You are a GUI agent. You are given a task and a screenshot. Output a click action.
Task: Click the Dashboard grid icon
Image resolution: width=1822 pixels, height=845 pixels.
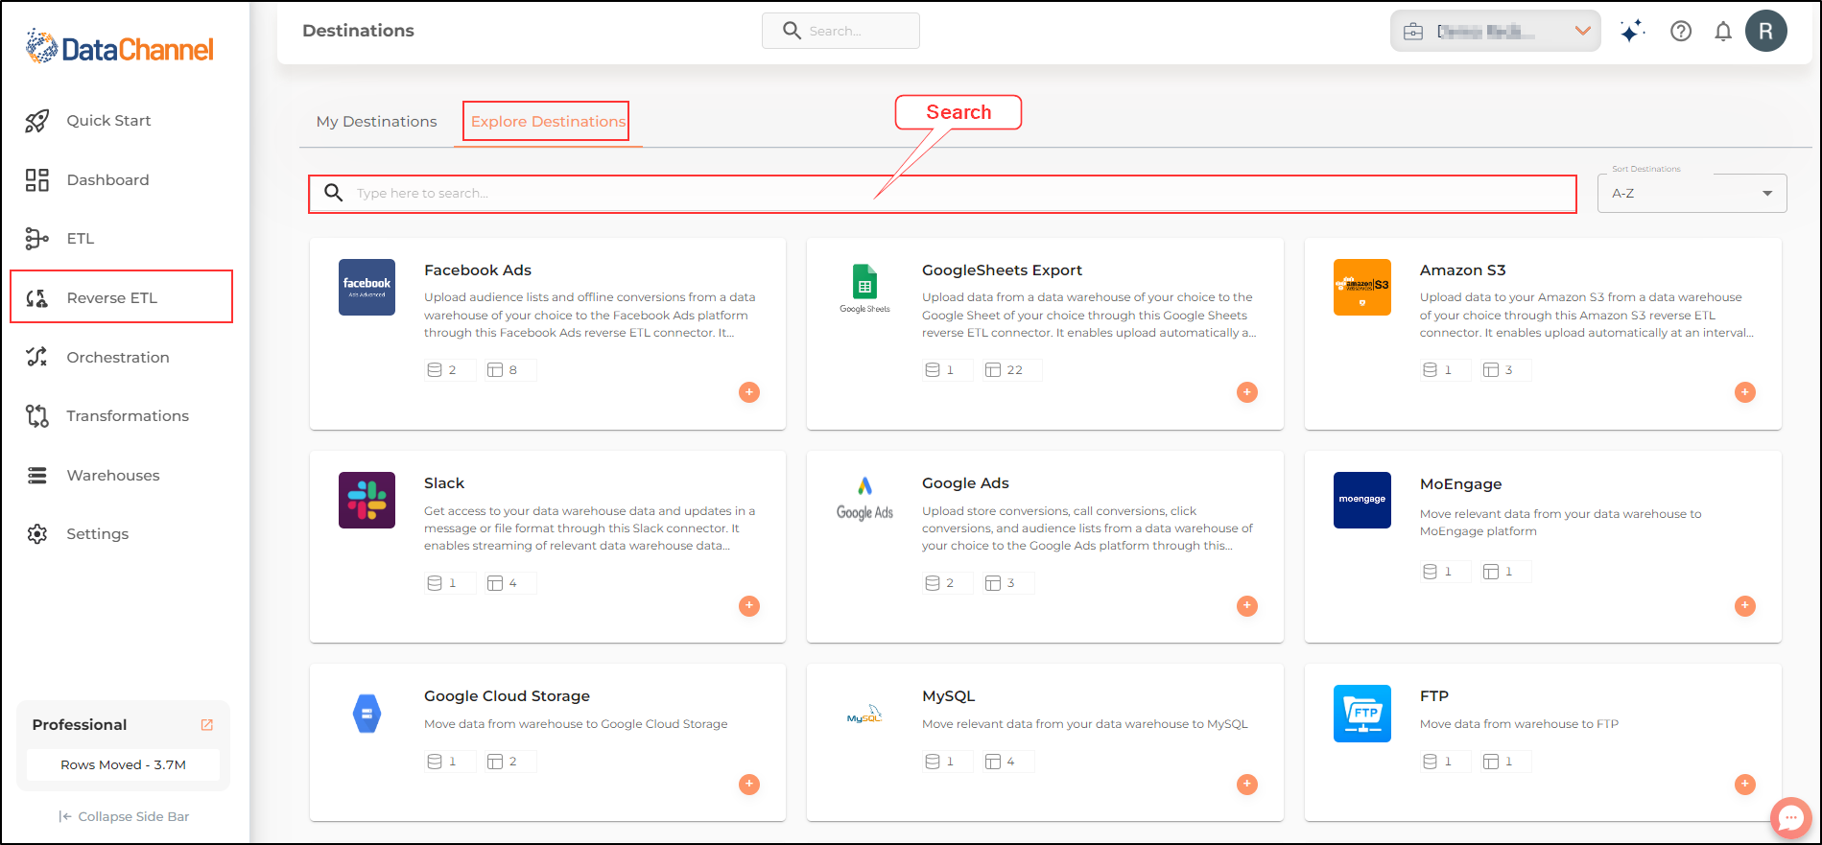[x=37, y=180]
